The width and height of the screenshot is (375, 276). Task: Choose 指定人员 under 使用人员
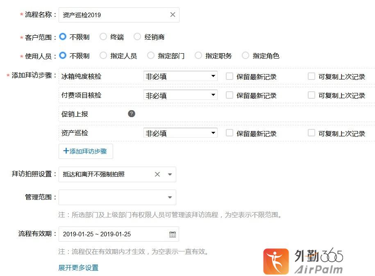tap(103, 56)
